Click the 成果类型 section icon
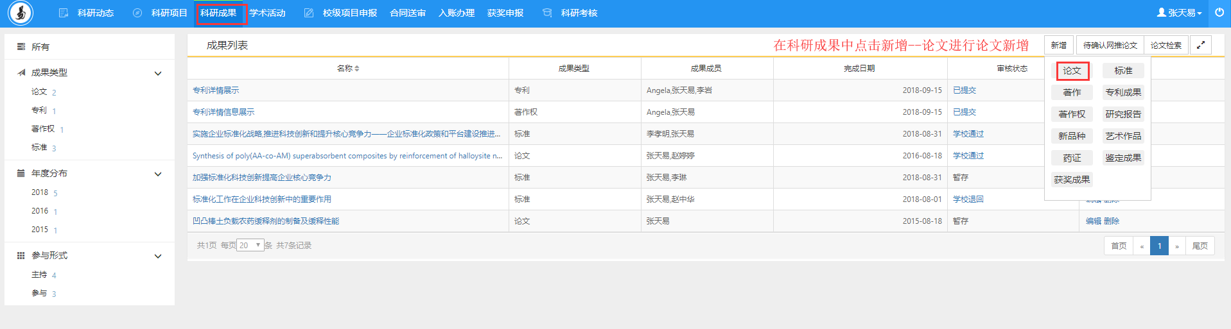 click(21, 72)
